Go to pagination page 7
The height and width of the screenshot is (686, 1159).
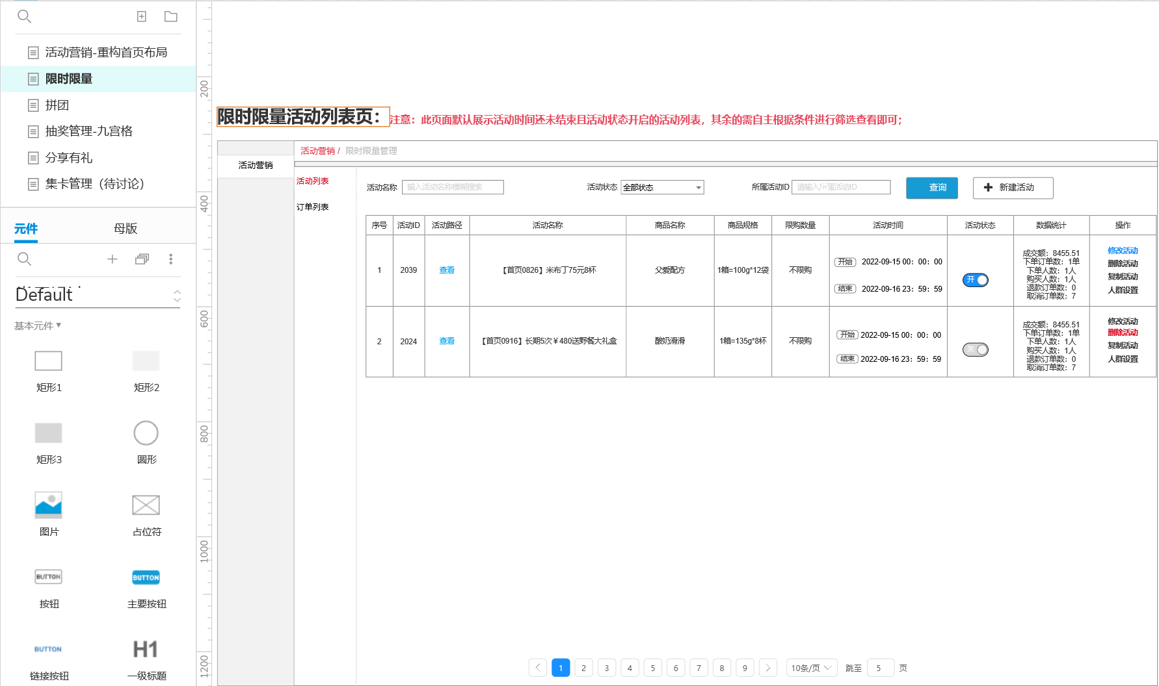point(699,668)
